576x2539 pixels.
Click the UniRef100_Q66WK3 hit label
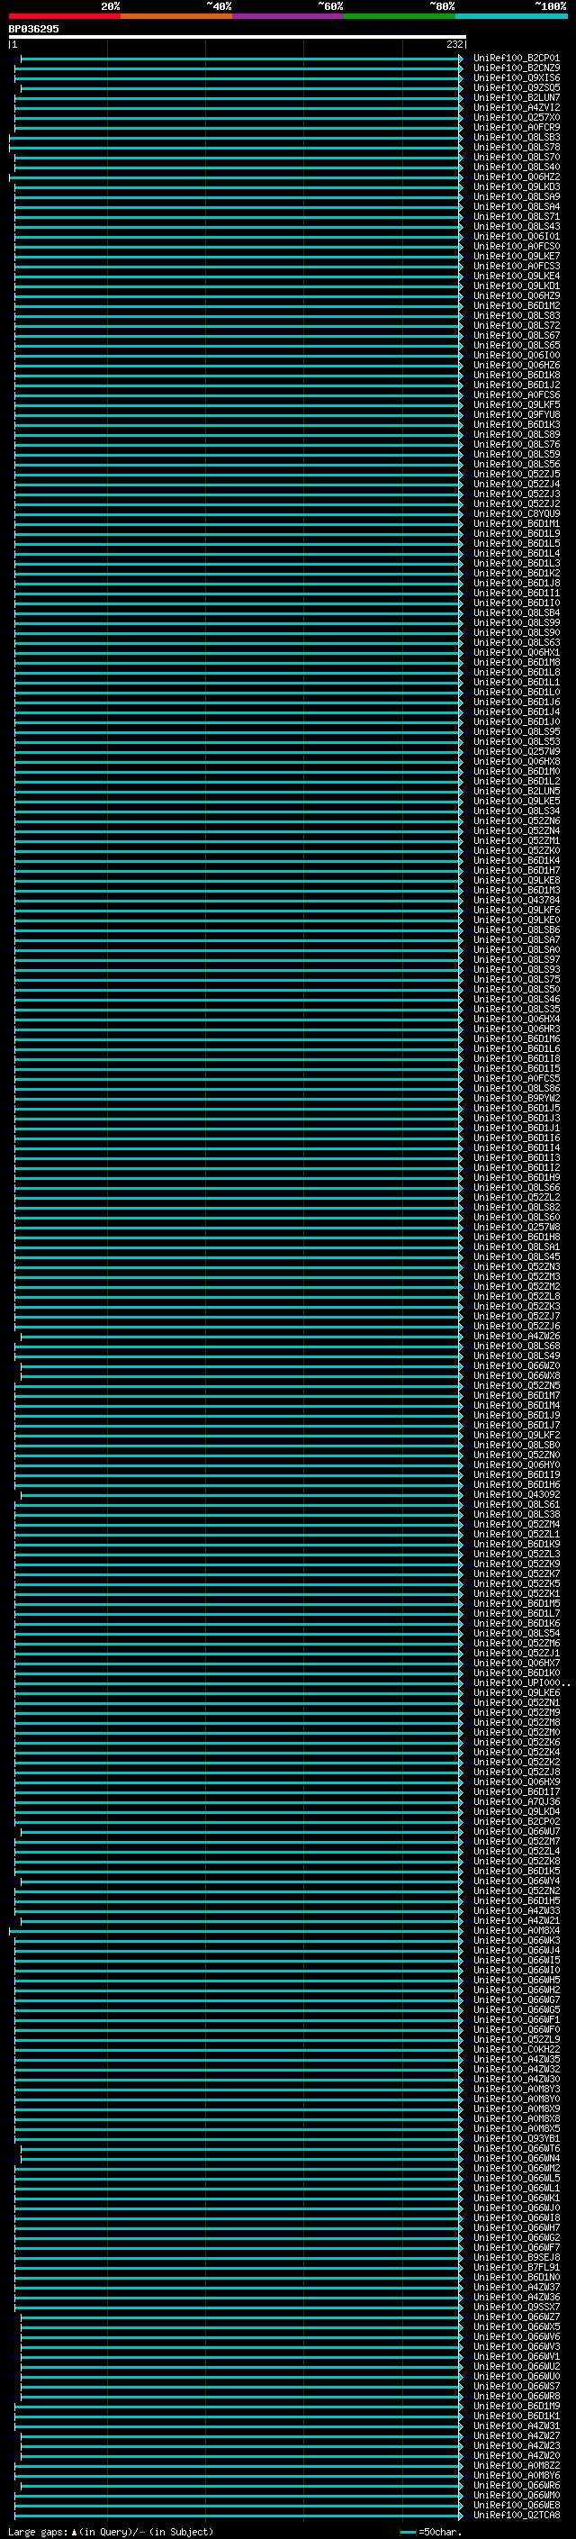516,1940
